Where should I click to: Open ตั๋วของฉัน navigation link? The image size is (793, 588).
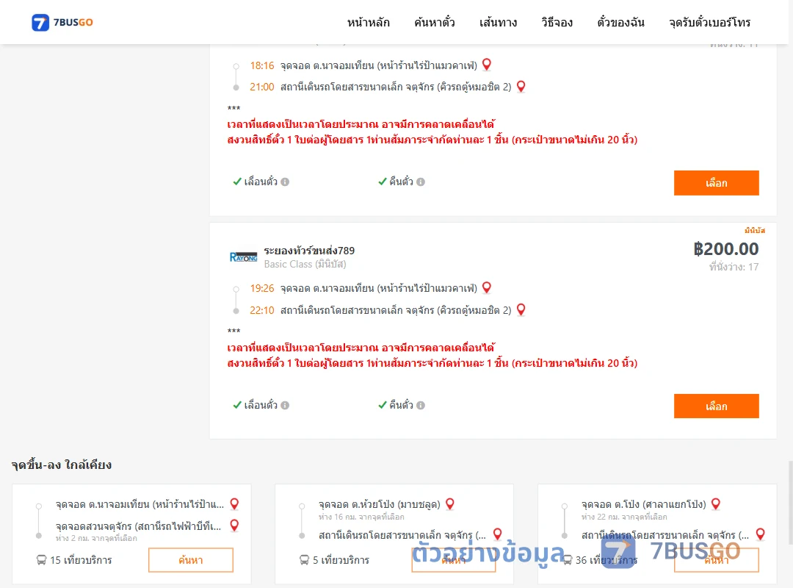tap(620, 22)
